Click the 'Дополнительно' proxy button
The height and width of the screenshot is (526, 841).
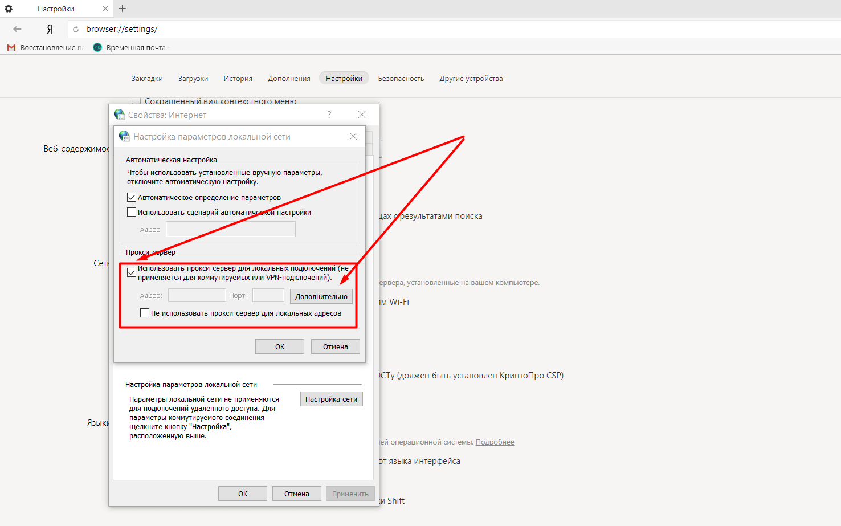321,296
